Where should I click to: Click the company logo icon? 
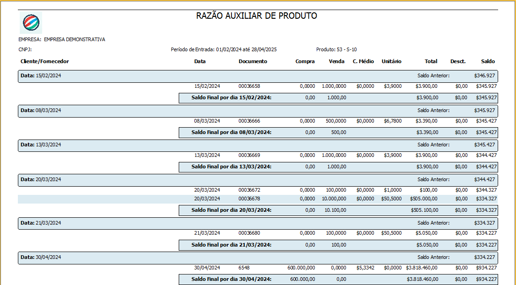tap(31, 22)
